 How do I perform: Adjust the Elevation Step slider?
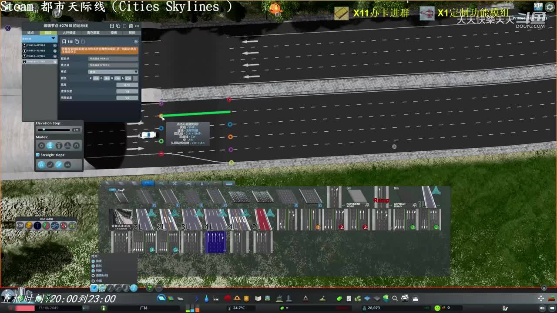coord(54,130)
